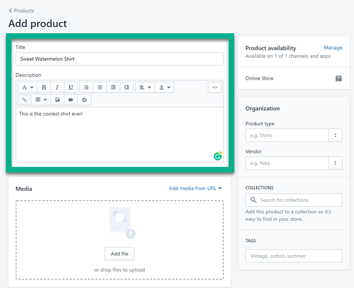354x288 pixels.
Task: Open the Manage availability link
Action: coord(333,48)
